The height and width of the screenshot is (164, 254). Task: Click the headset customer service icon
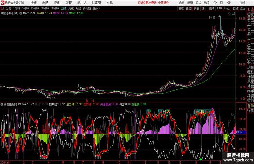pyautogui.click(x=215, y=3)
